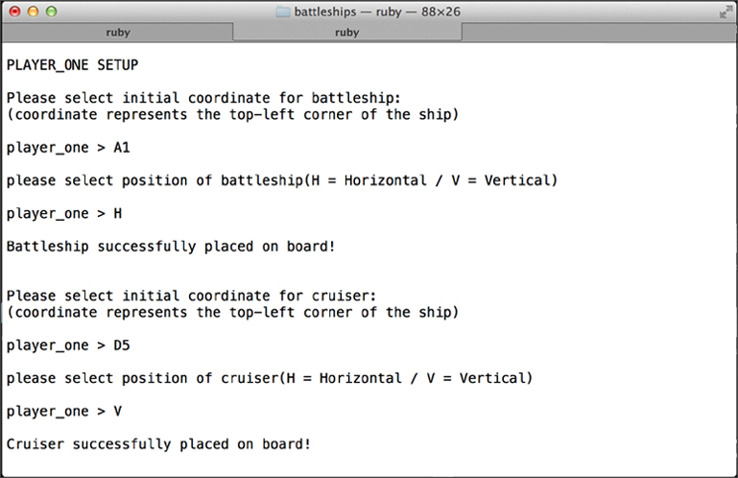Image resolution: width=738 pixels, height=478 pixels.
Task: Click 'Please select initial coordinate for cruiser:' line
Action: tap(192, 296)
